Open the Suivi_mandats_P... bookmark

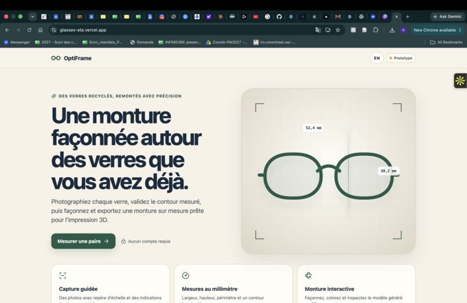point(103,42)
